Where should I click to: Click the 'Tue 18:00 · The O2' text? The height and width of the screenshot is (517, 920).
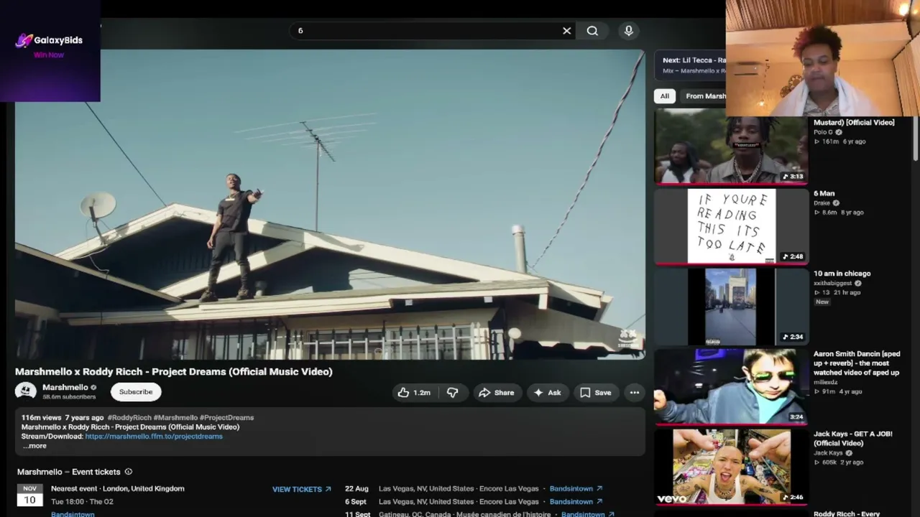(x=82, y=502)
